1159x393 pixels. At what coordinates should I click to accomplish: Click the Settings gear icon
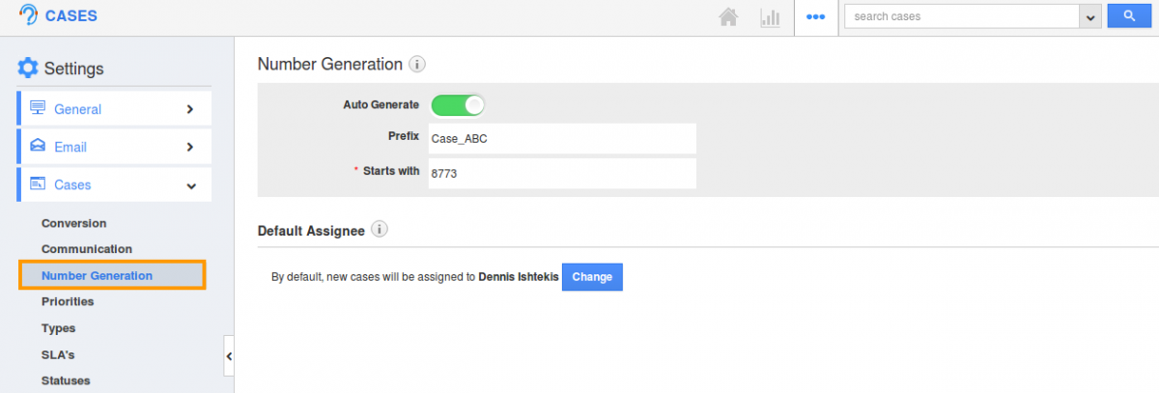coord(28,68)
